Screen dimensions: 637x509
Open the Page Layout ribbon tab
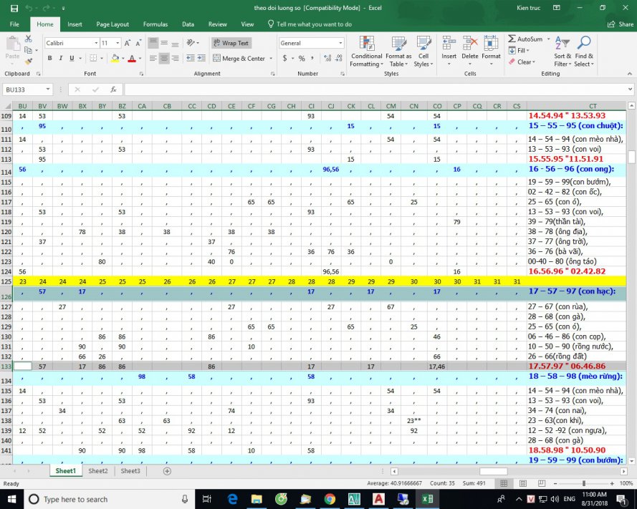pos(112,24)
